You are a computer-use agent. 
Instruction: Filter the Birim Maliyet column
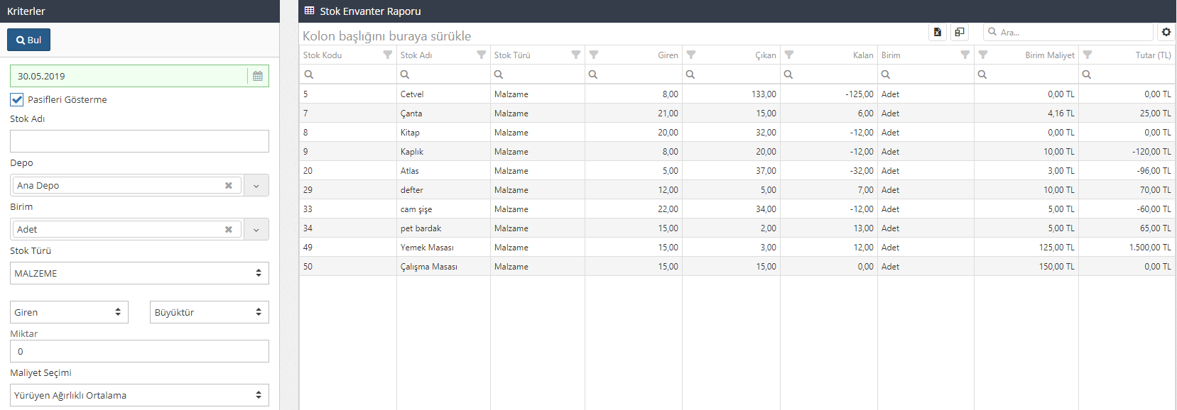(983, 55)
